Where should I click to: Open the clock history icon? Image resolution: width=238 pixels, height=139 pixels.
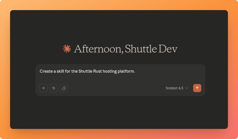coord(64,88)
